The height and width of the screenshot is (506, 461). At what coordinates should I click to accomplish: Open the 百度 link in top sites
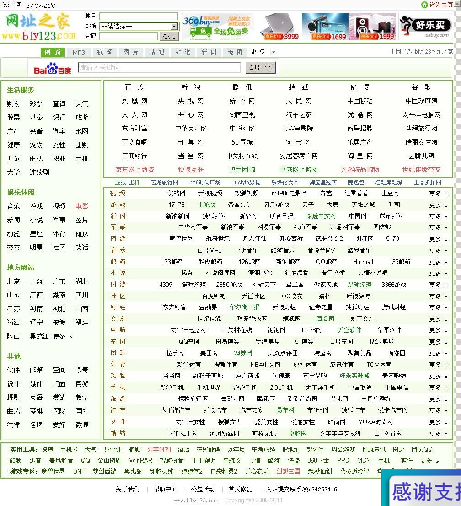tap(134, 87)
